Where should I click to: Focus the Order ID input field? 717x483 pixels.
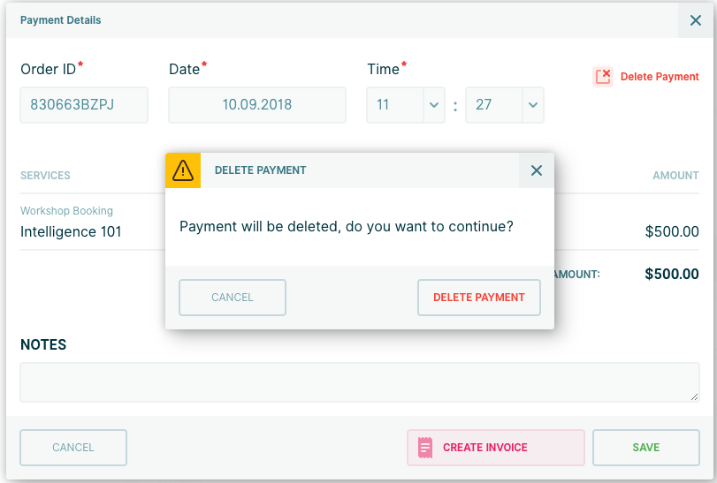[x=84, y=105]
